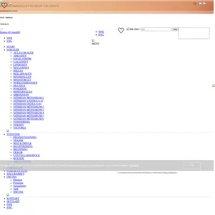Go to the START page
This screenshot has height=215, width=215.
tap(11, 47)
